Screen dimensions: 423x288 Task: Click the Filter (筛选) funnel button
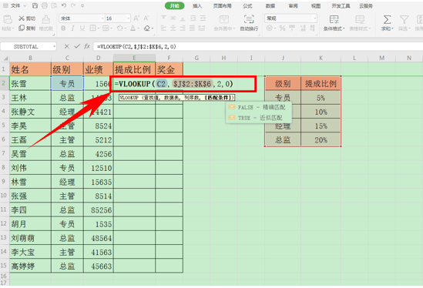pos(404,23)
